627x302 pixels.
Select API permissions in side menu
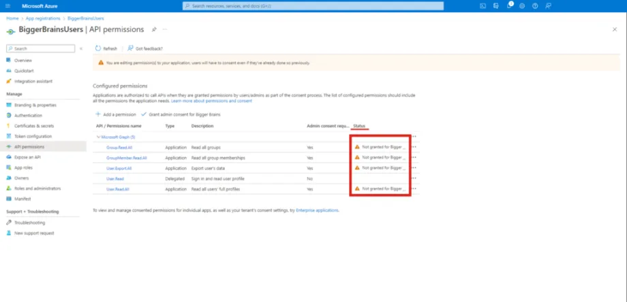29,147
